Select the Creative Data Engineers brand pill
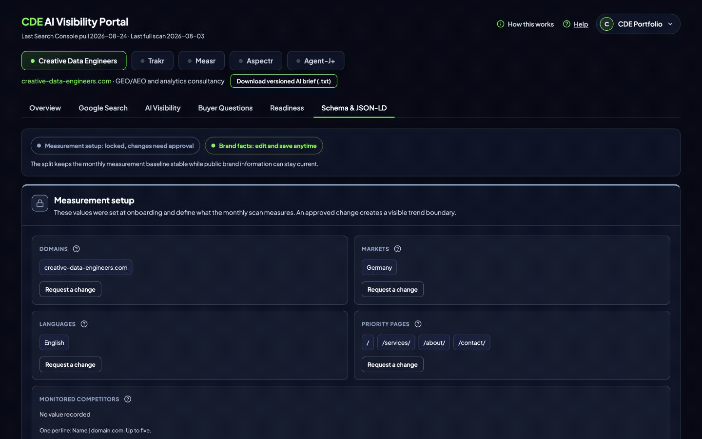Viewport: 702px width, 439px height. click(74, 61)
